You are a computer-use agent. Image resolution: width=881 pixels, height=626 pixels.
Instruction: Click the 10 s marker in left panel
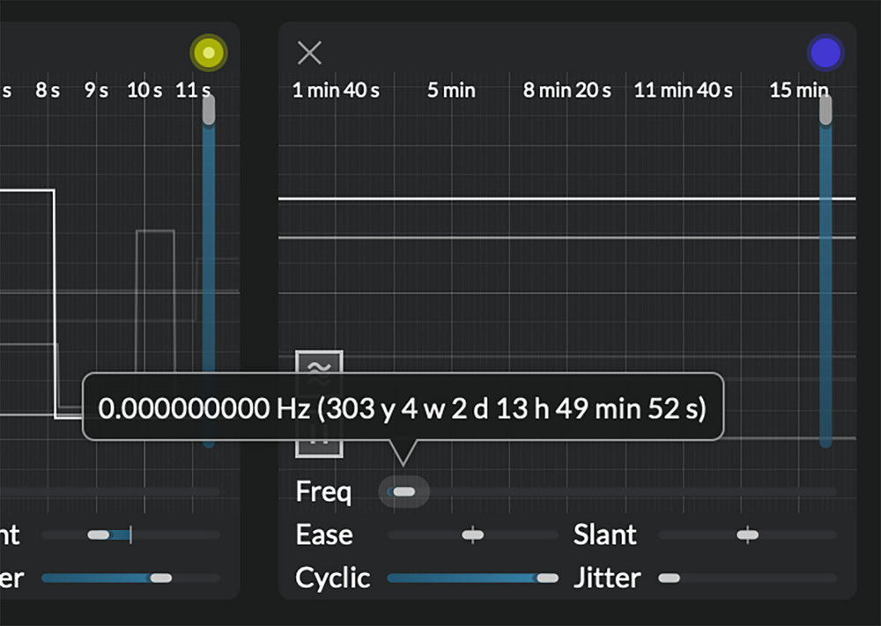tap(144, 91)
